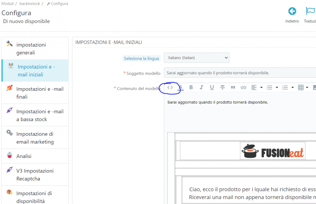The width and height of the screenshot is (316, 204).
Task: Click the text alignment icon
Action: coord(254,88)
